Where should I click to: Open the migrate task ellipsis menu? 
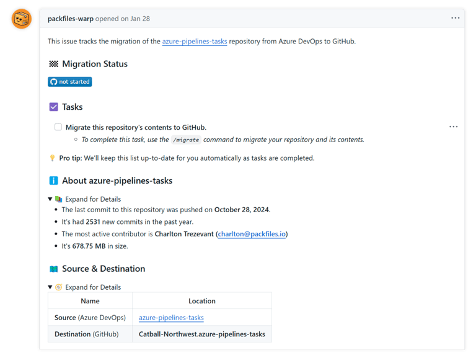(x=453, y=127)
